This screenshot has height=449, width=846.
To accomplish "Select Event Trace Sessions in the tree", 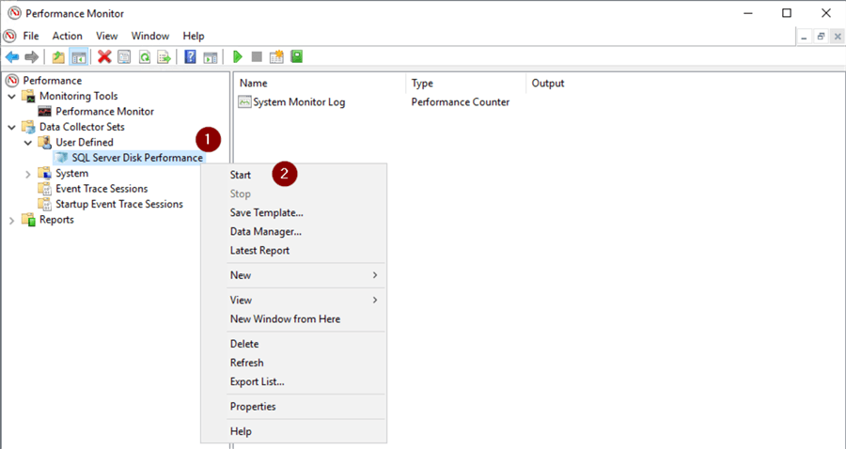I will pos(102,189).
